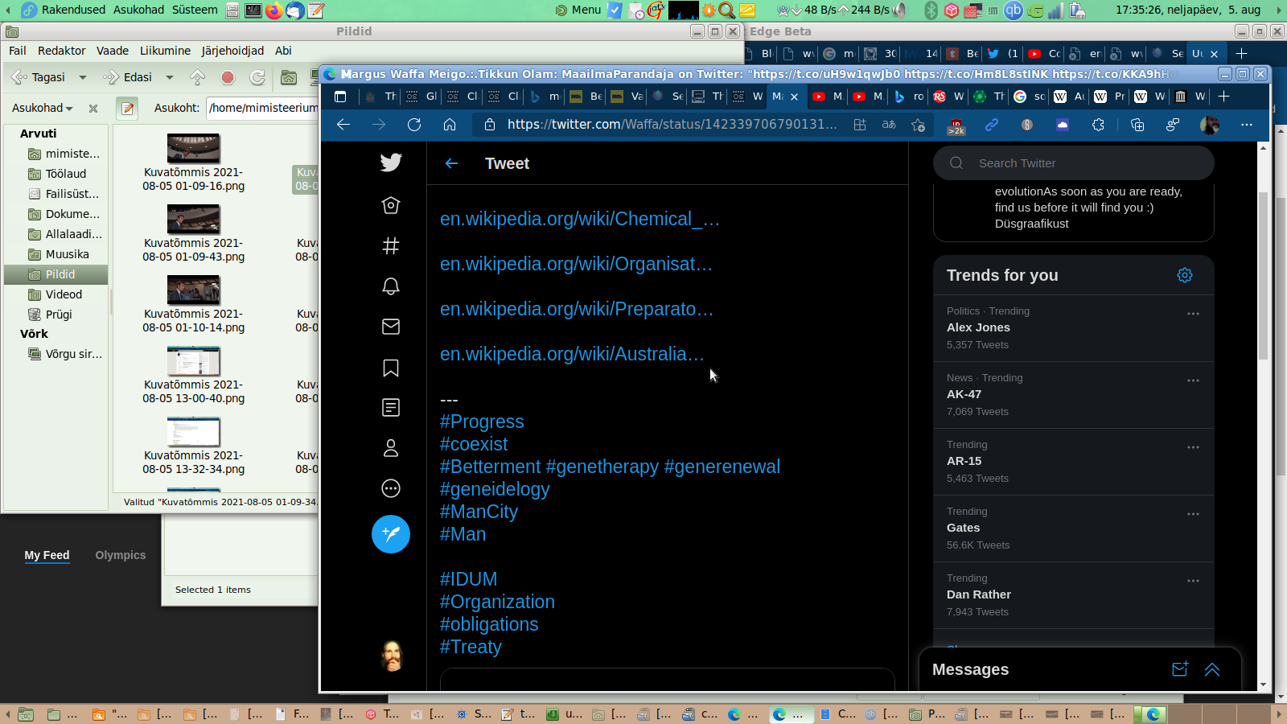
Task: Open Trends settings gear
Action: [x=1185, y=275]
